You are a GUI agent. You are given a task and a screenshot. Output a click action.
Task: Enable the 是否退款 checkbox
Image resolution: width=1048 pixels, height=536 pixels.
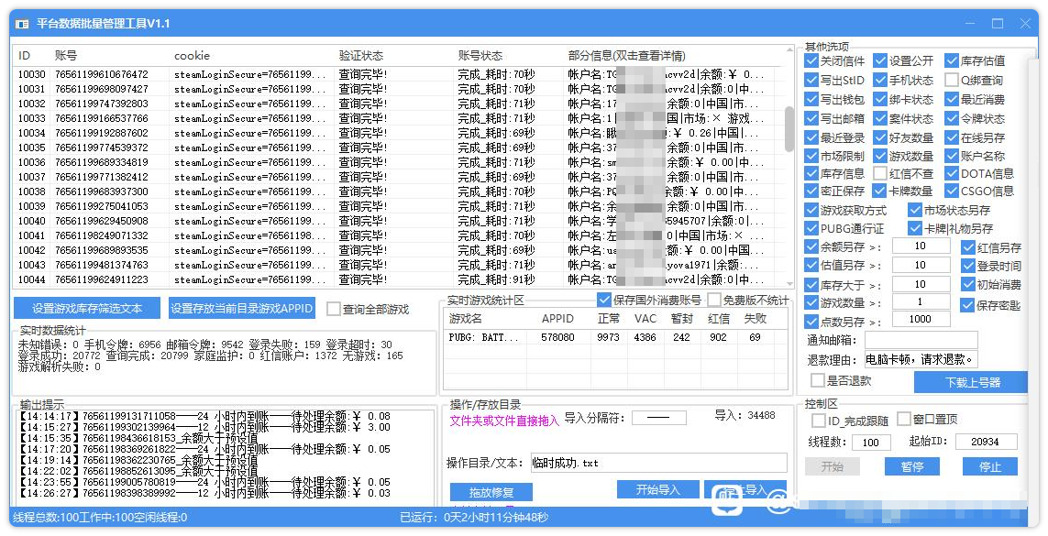pyautogui.click(x=817, y=381)
